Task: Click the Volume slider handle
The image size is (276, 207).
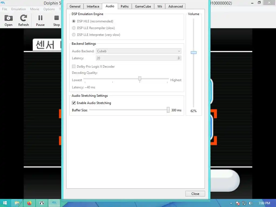Action: (194, 53)
